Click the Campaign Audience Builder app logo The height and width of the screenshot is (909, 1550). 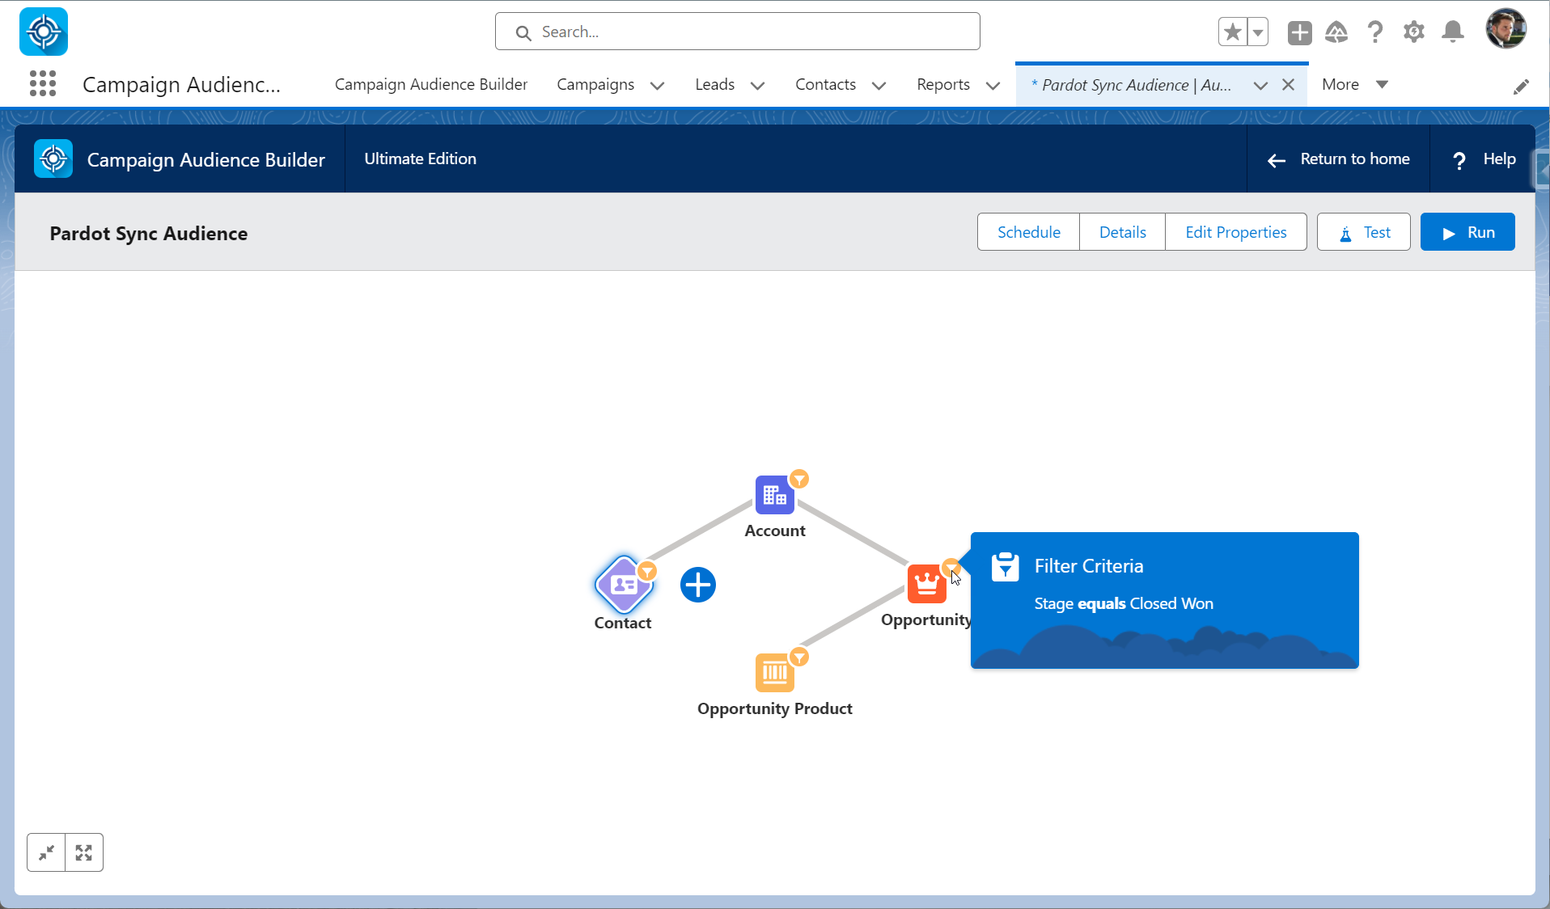[x=44, y=32]
